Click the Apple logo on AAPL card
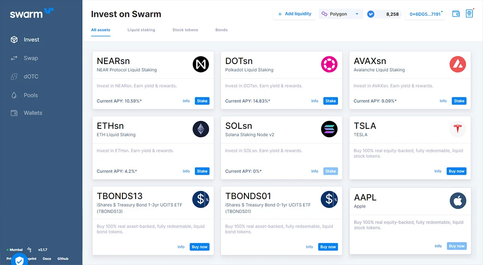 [458, 201]
